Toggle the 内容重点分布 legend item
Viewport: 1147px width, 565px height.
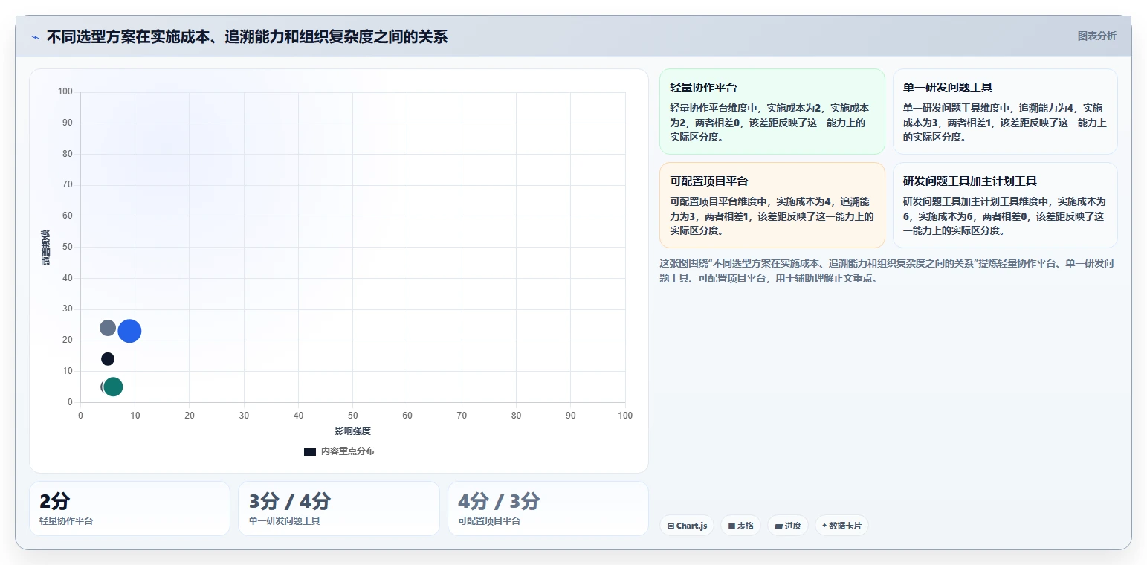pyautogui.click(x=339, y=451)
